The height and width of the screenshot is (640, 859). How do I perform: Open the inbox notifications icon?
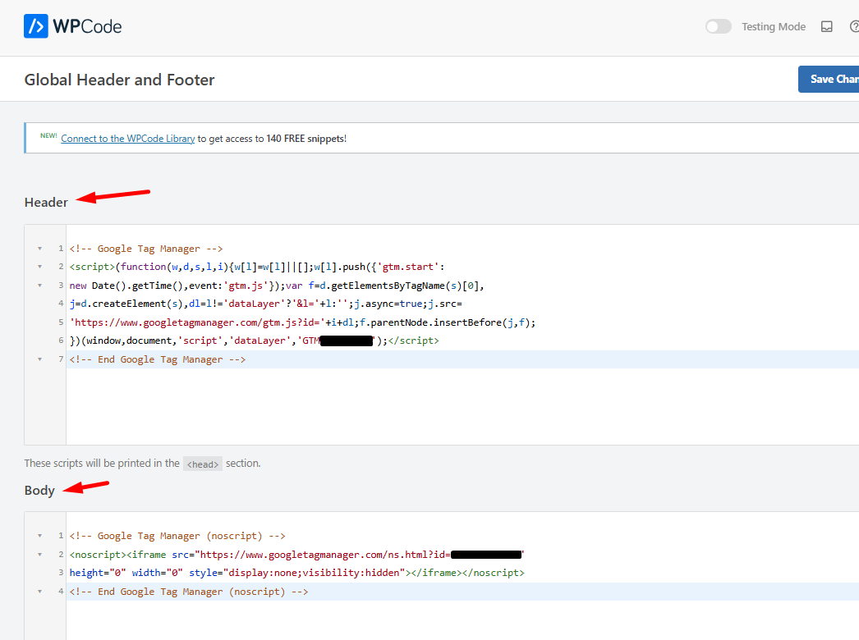pos(827,26)
